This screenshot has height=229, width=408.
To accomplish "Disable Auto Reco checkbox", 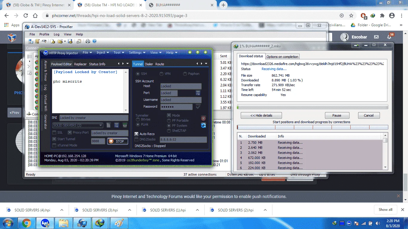I will [x=136, y=134].
